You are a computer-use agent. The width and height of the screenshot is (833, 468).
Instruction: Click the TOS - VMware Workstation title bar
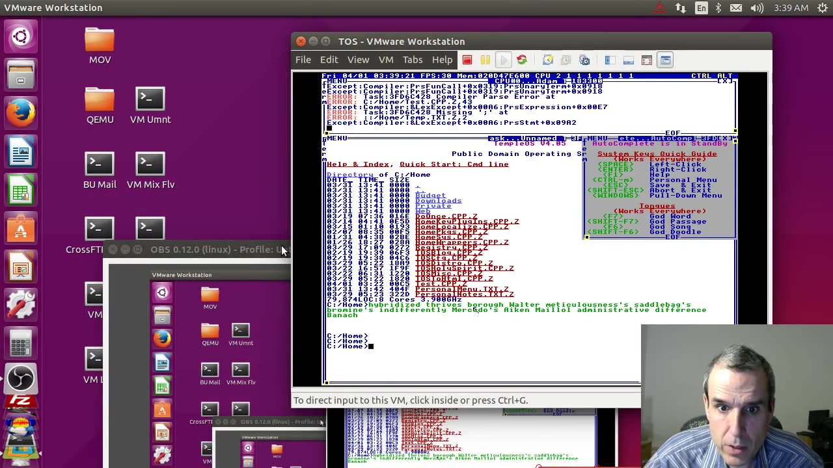pos(531,42)
